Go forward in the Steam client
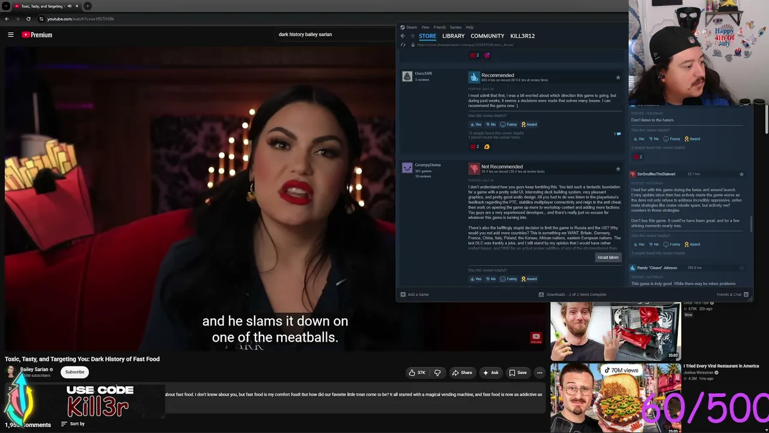Image resolution: width=769 pixels, height=433 pixels. (x=412, y=36)
